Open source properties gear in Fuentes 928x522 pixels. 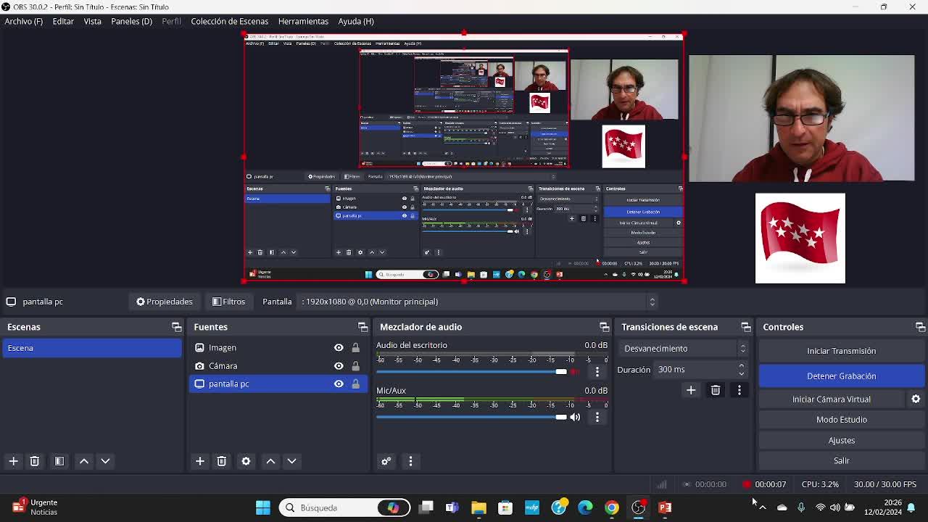[246, 461]
